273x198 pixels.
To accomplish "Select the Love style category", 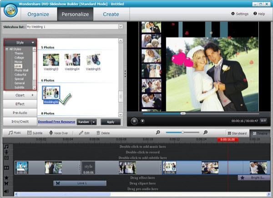I will point(18,66).
